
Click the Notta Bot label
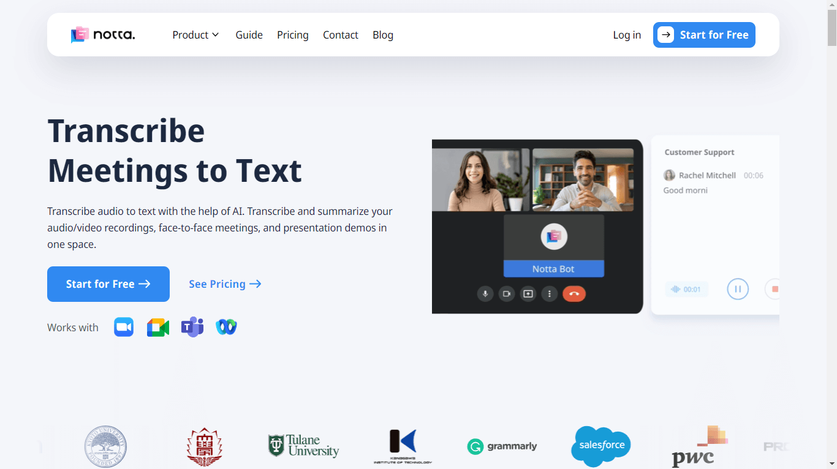click(x=553, y=269)
